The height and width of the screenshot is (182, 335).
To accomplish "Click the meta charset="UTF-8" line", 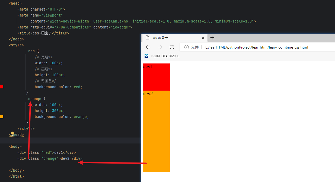I will coord(41,9).
